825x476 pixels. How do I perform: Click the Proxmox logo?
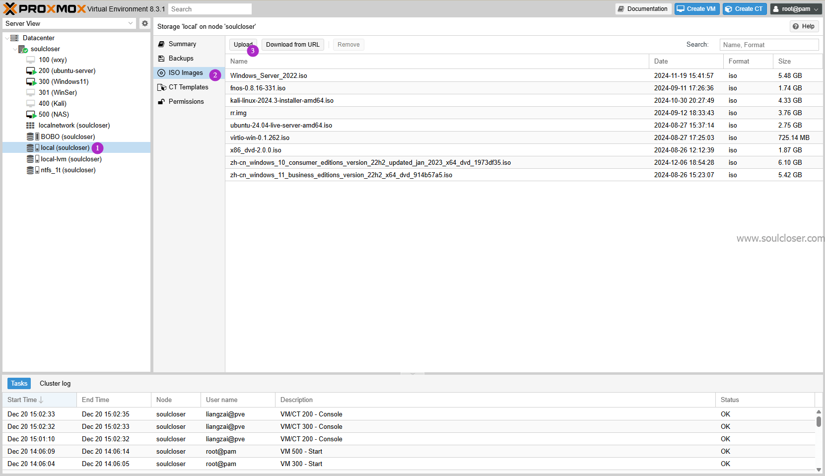(45, 9)
